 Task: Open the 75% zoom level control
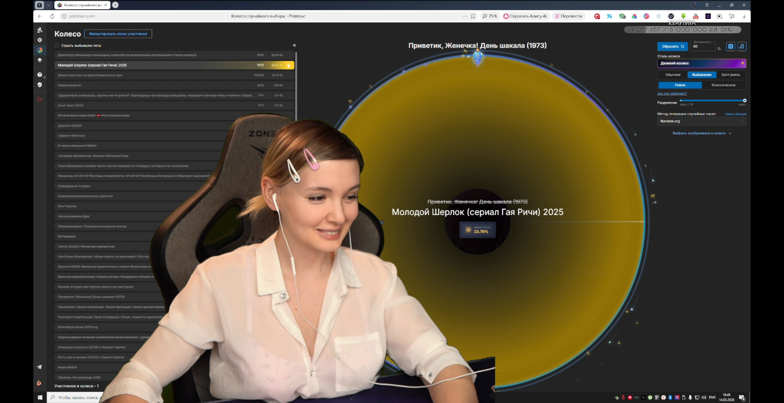pos(490,16)
